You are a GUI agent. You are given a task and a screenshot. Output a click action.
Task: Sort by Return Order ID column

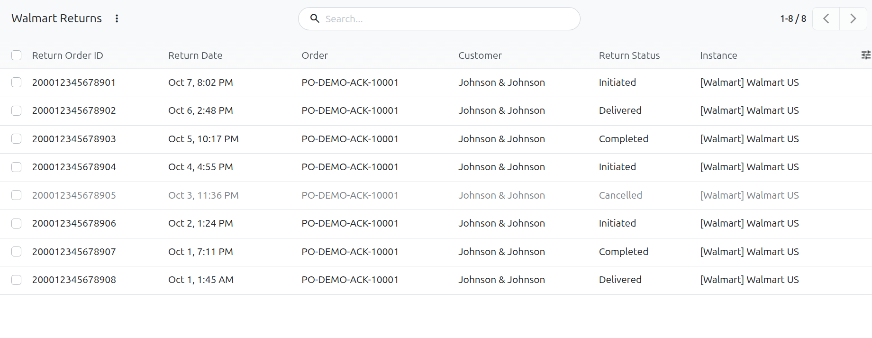pos(68,55)
